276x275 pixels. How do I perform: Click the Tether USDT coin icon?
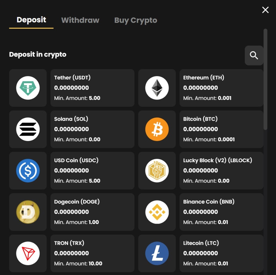(x=28, y=88)
